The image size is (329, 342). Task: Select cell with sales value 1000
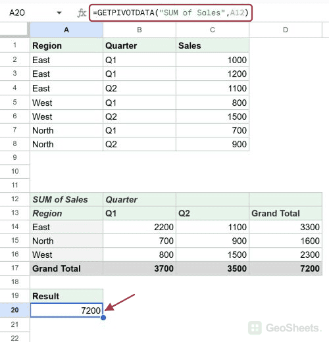pyautogui.click(x=213, y=60)
